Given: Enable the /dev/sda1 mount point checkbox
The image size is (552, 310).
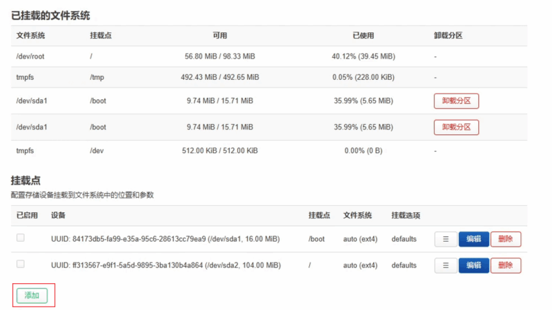Looking at the screenshot, I should pos(21,238).
